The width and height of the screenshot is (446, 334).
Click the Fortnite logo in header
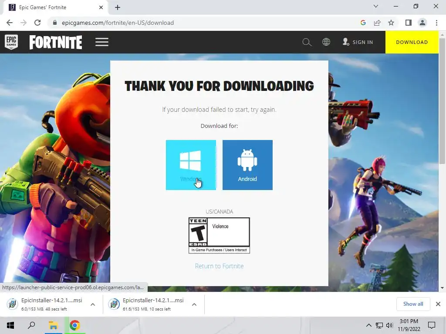pyautogui.click(x=56, y=42)
